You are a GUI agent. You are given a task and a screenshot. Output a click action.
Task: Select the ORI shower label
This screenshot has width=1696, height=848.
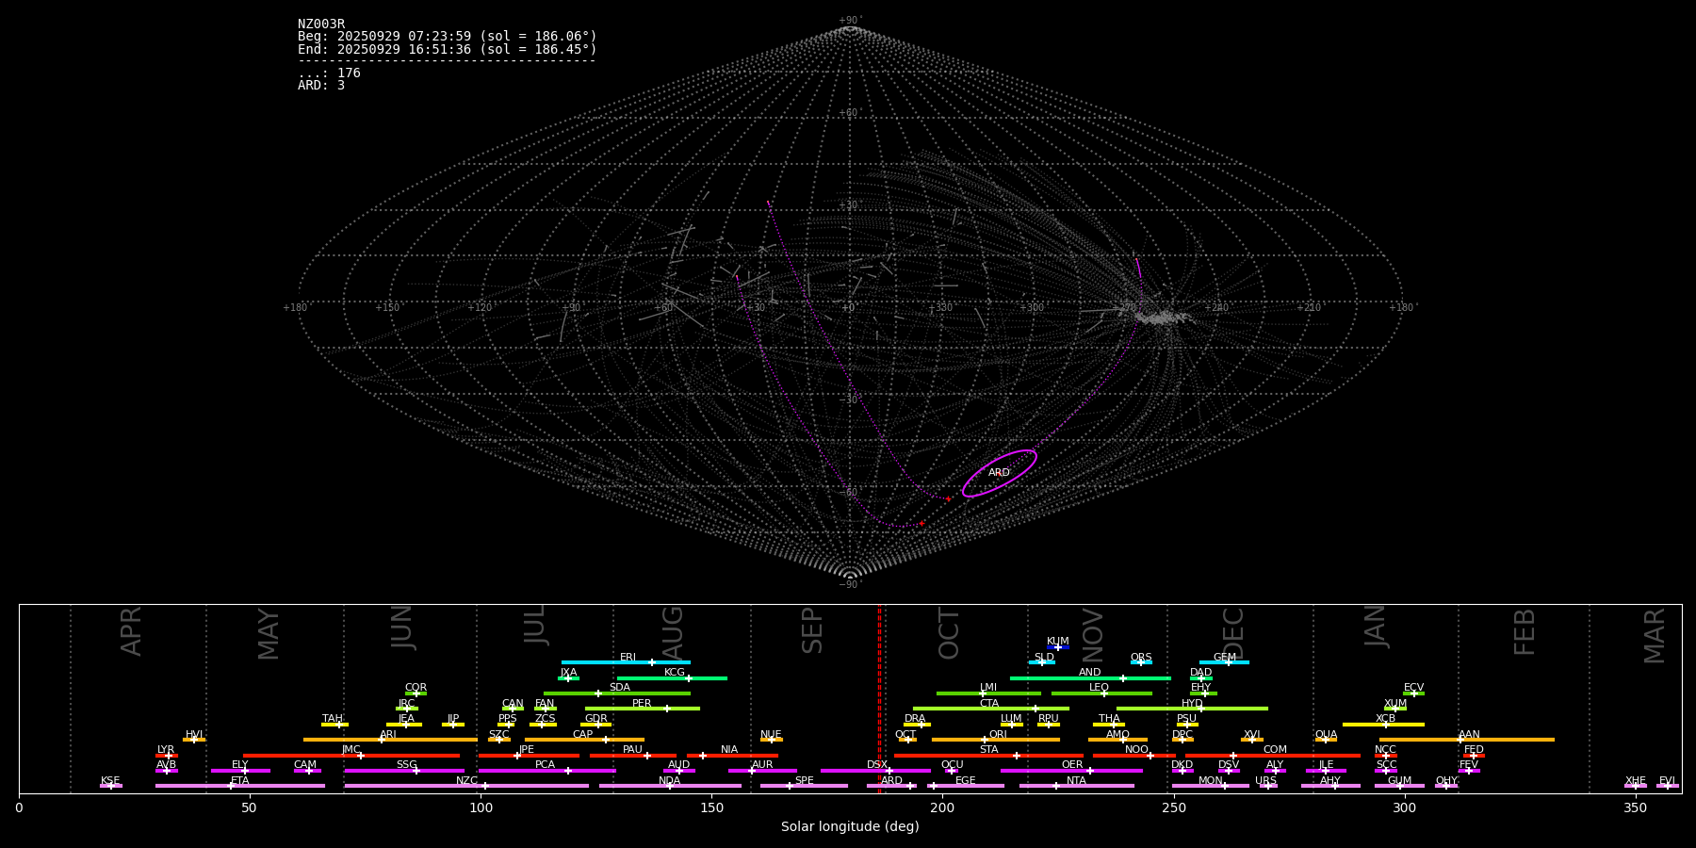[x=998, y=735]
